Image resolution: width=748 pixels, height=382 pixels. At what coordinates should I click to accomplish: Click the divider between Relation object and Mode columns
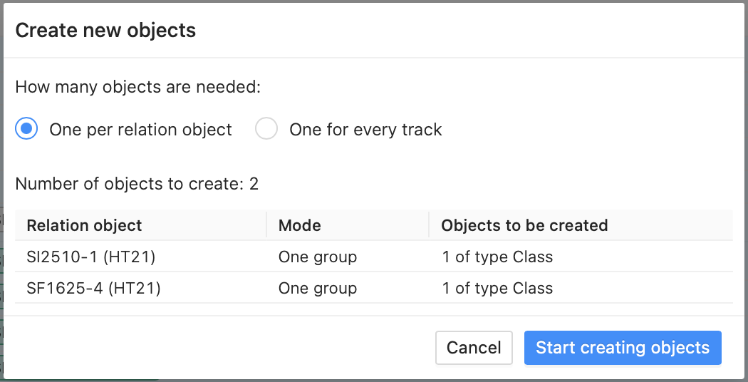(x=266, y=225)
